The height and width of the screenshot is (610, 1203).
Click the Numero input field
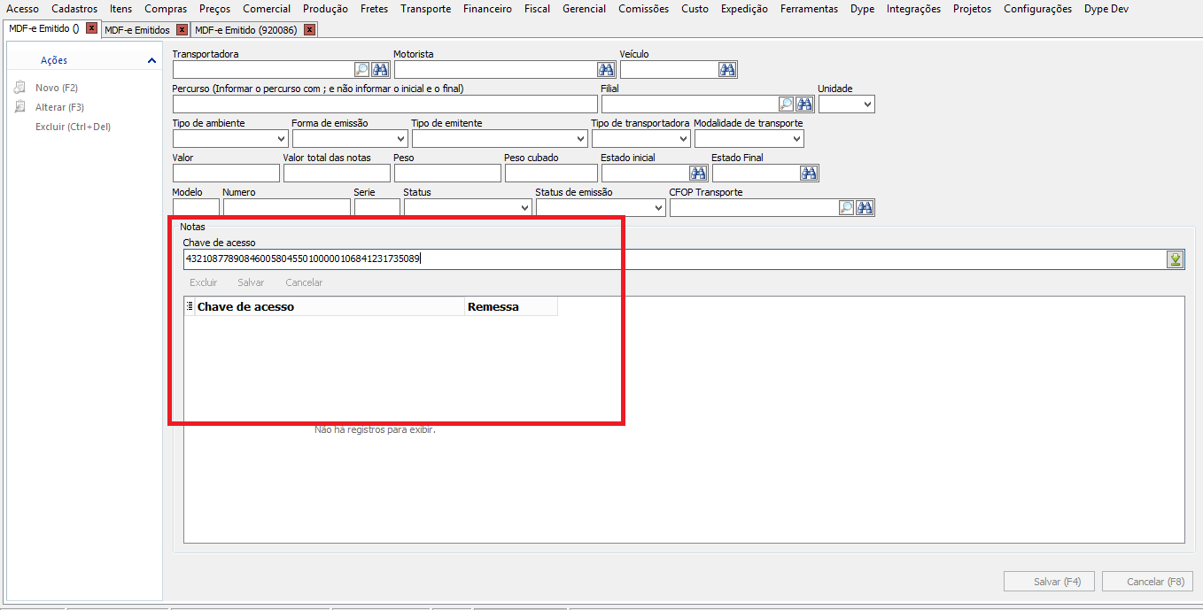click(287, 207)
